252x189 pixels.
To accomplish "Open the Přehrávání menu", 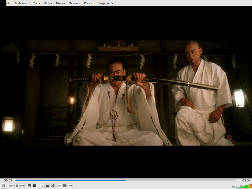I will [x=22, y=3].
